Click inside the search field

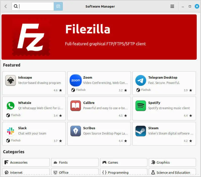click(33, 6)
